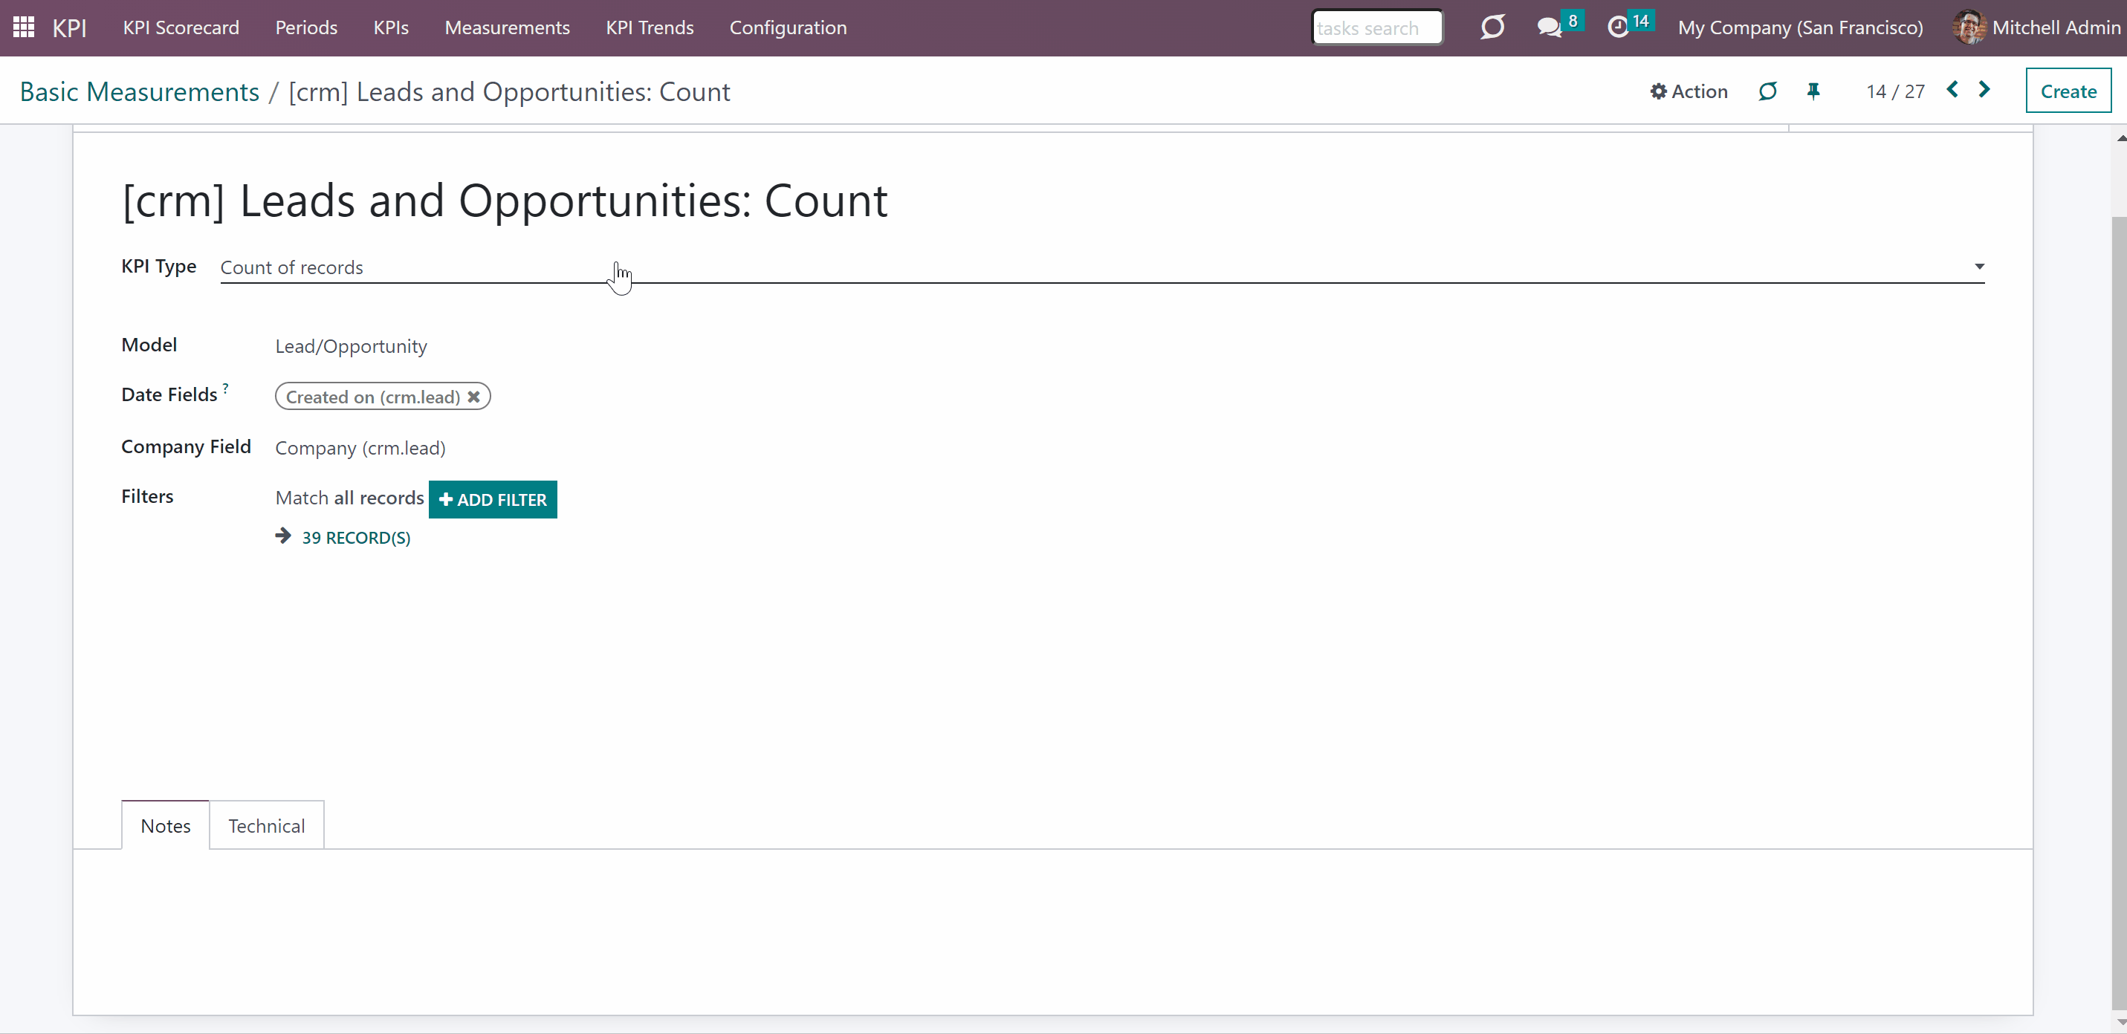
Task: Click the refresh icon in top navbar
Action: coord(1492,27)
